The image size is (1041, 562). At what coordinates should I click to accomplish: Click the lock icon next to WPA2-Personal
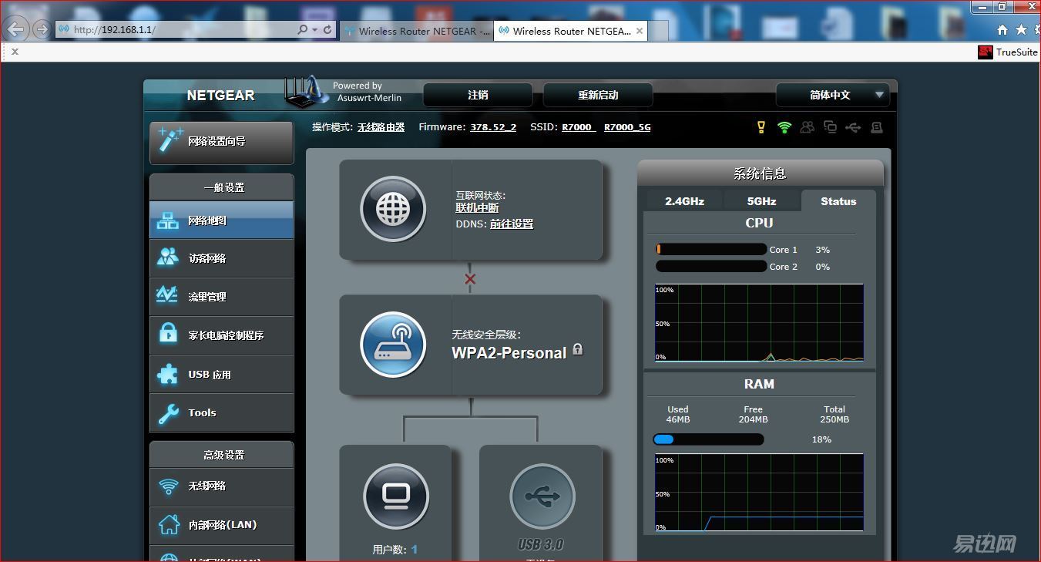point(578,349)
